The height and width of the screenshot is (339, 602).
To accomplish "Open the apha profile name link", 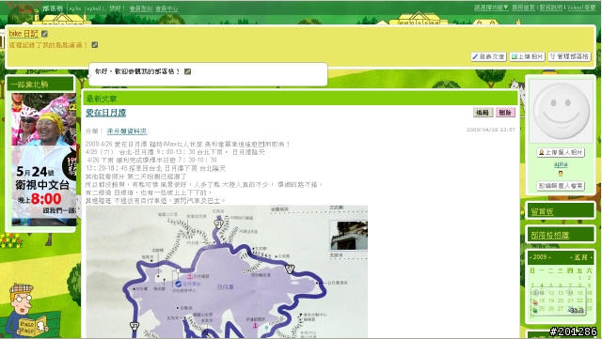I will pyautogui.click(x=561, y=164).
